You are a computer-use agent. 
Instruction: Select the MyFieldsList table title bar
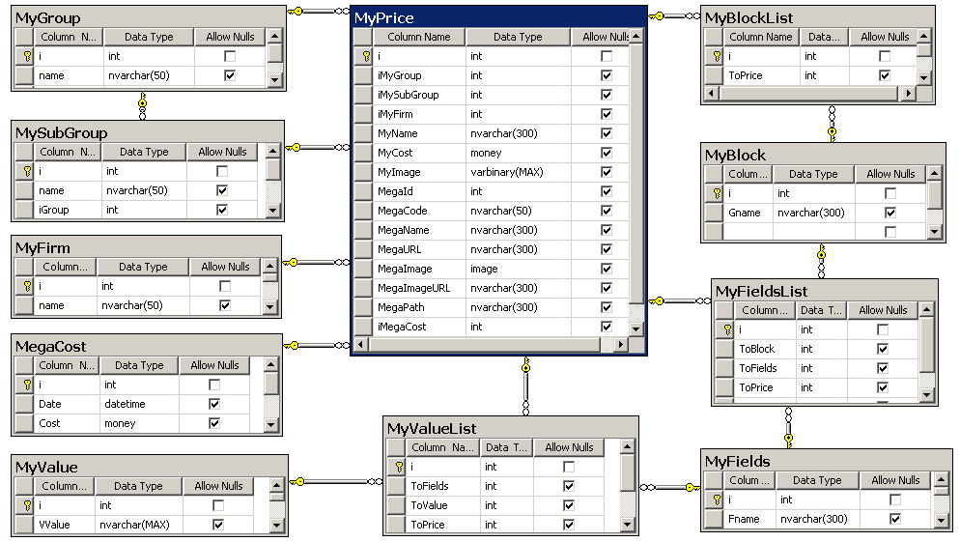[824, 292]
